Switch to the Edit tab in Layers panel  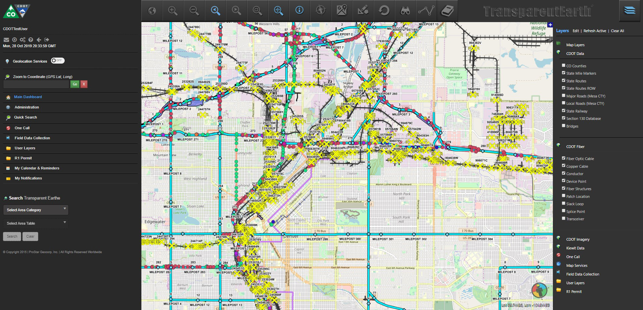pos(576,30)
